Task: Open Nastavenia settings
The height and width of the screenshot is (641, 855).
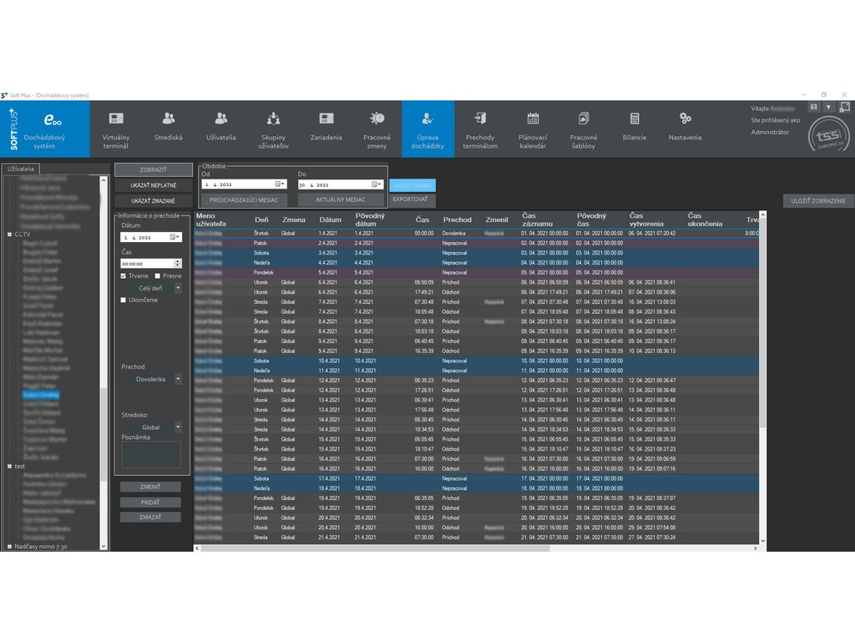Action: tap(685, 129)
